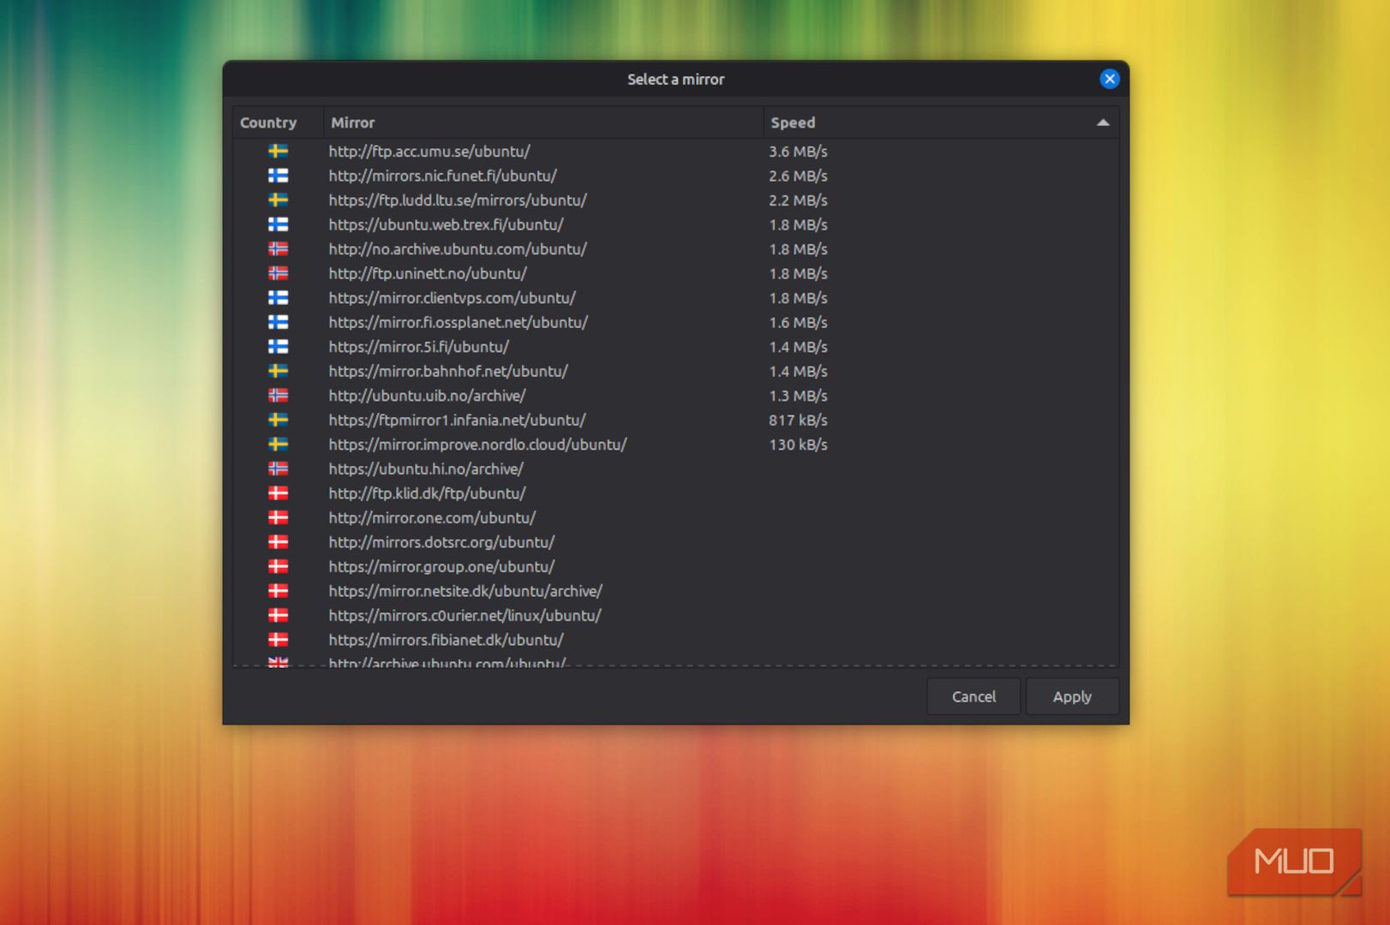Cancel the mirror selection dialog
The image size is (1390, 925).
tap(974, 696)
